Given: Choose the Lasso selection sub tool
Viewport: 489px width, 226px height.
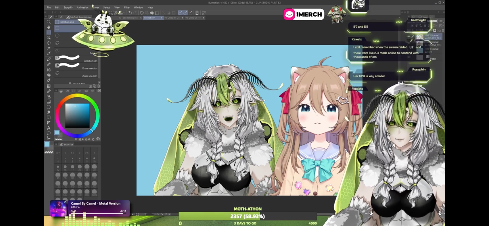Looking at the screenshot, I should pos(76,43).
